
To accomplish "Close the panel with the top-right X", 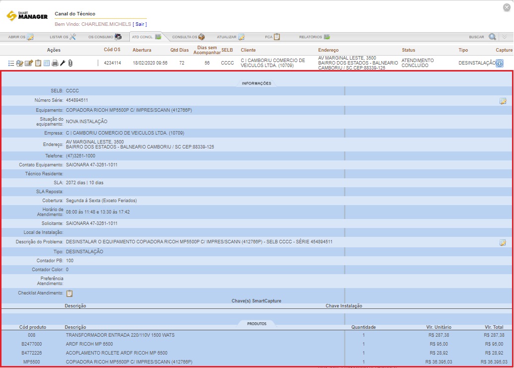I will point(507,7).
